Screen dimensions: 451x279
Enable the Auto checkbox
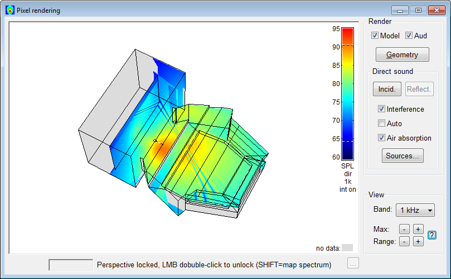382,123
